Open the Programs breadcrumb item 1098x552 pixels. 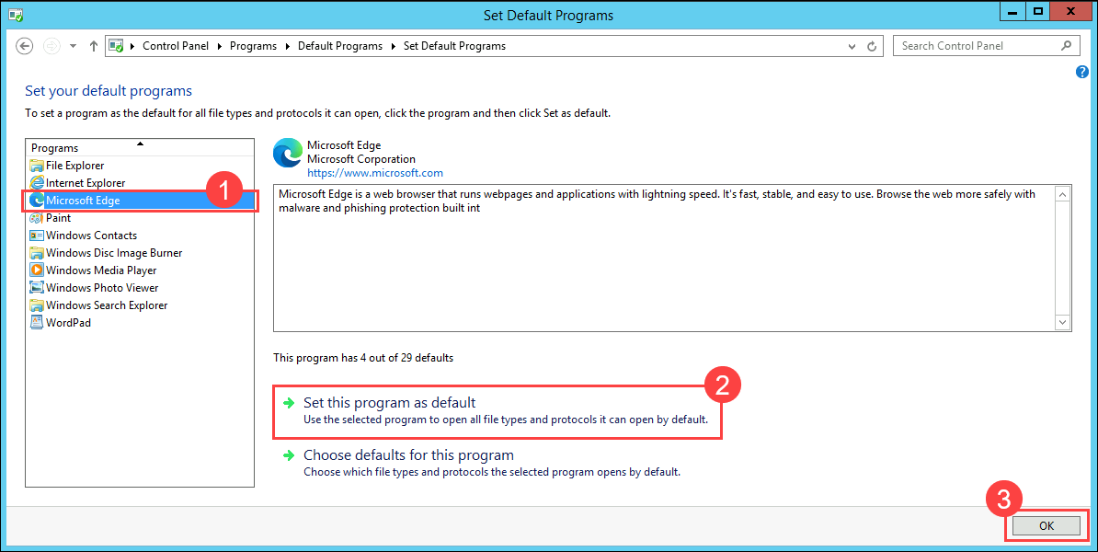tap(253, 45)
